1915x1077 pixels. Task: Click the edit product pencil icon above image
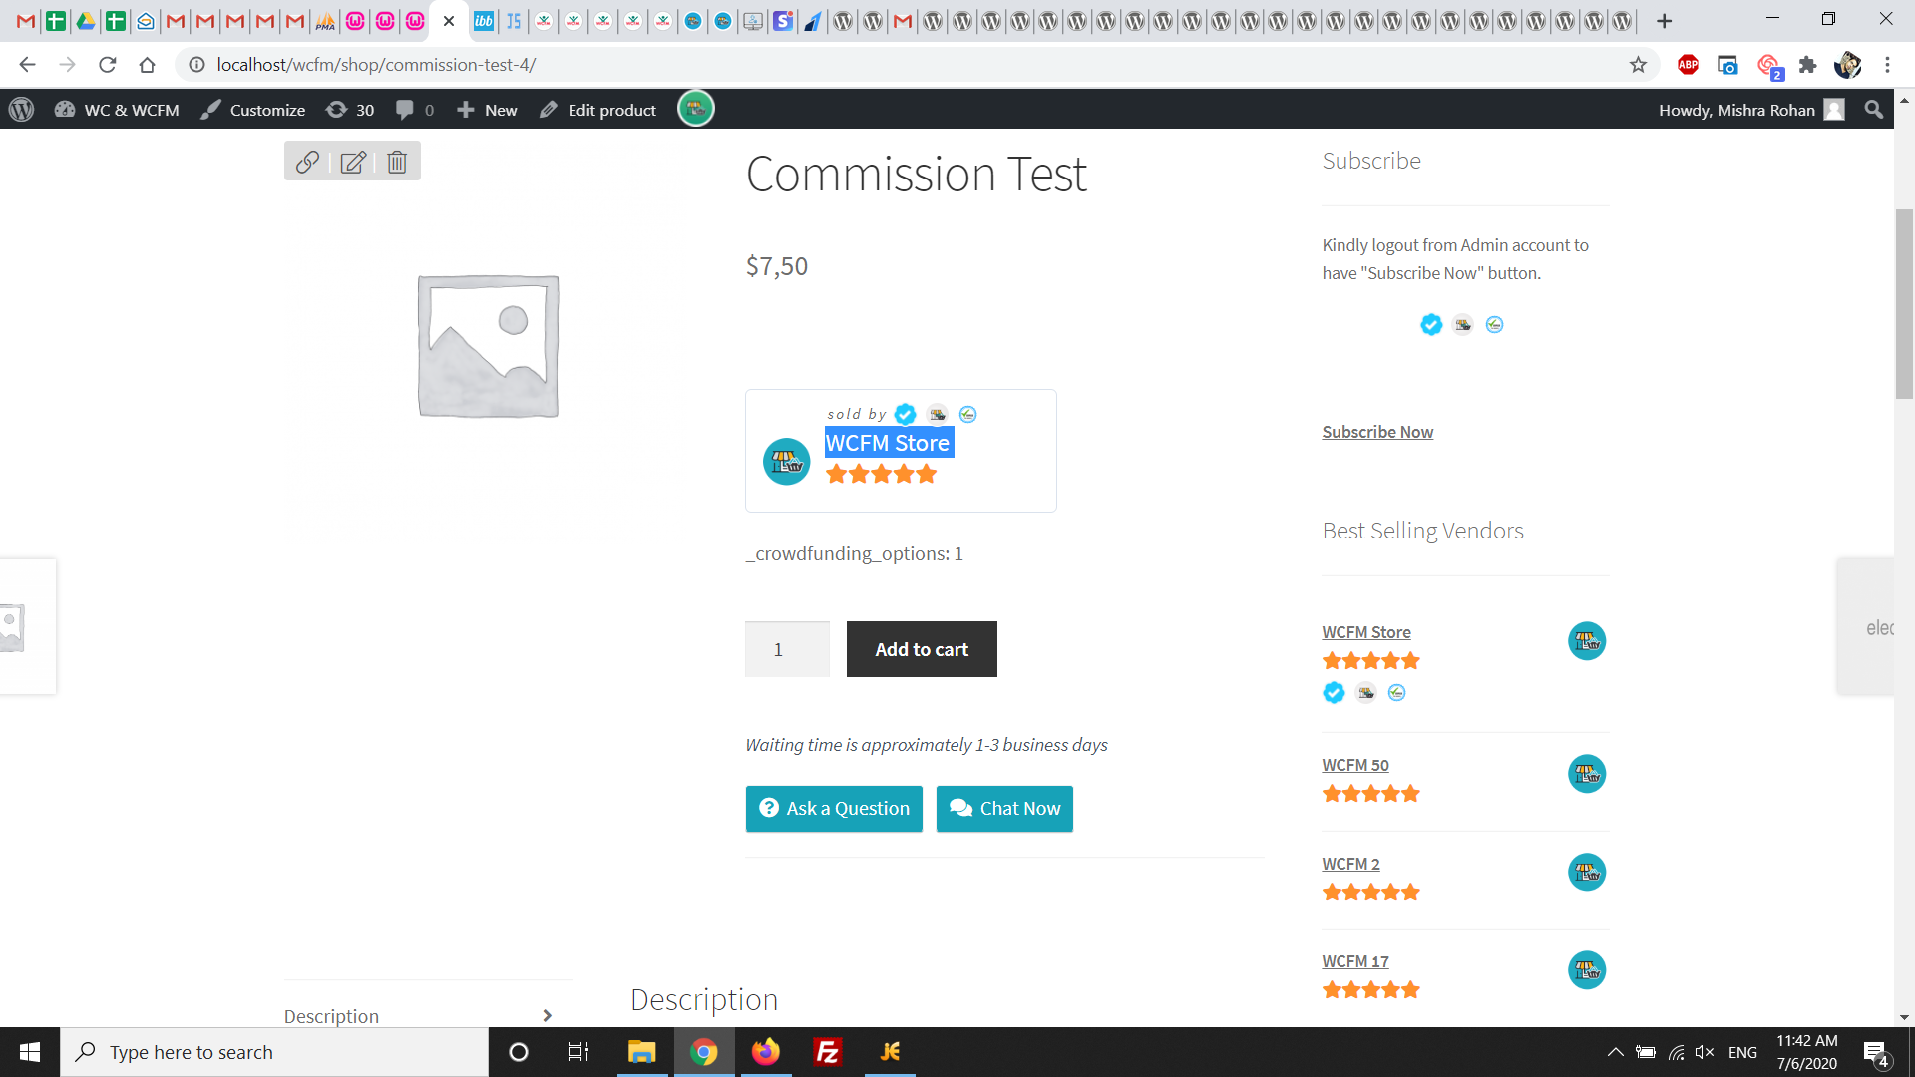point(353,162)
